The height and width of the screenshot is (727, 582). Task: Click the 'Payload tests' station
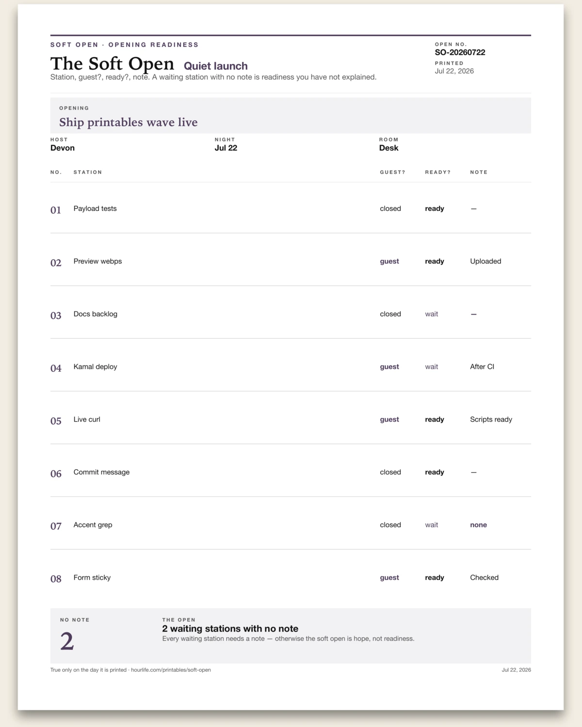95,208
